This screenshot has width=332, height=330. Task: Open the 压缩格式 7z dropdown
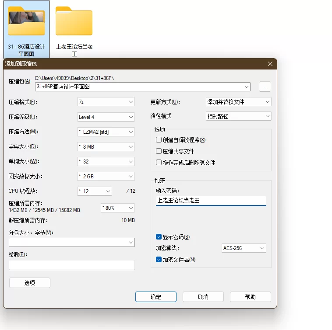pos(106,102)
